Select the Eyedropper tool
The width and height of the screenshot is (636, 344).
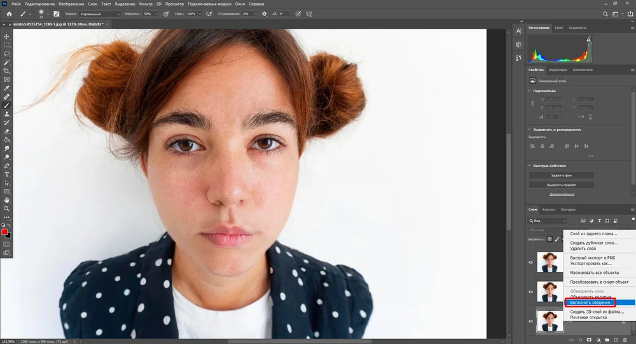tap(6, 88)
